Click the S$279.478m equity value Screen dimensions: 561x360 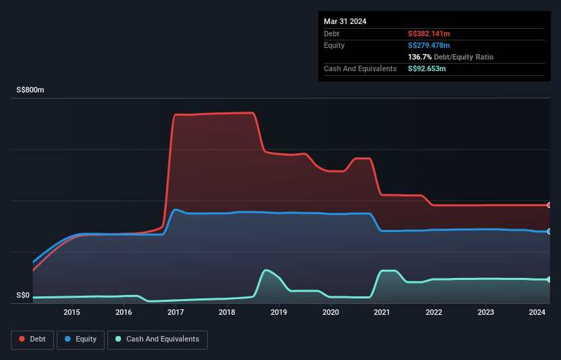click(x=429, y=45)
